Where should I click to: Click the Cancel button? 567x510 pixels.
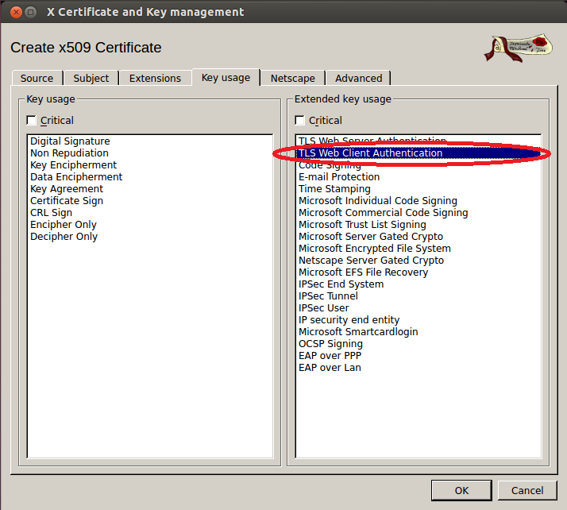pyautogui.click(x=527, y=490)
